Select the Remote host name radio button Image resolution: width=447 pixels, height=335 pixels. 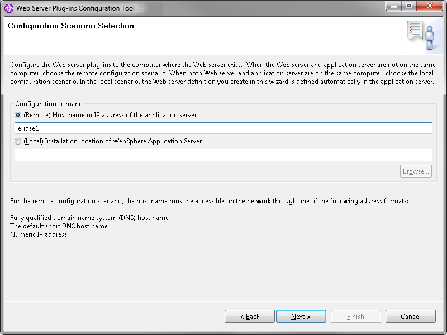(18, 115)
